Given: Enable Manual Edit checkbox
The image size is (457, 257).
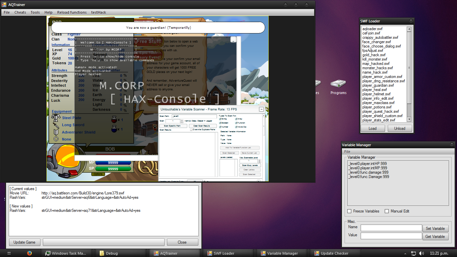Looking at the screenshot, I should tap(387, 211).
